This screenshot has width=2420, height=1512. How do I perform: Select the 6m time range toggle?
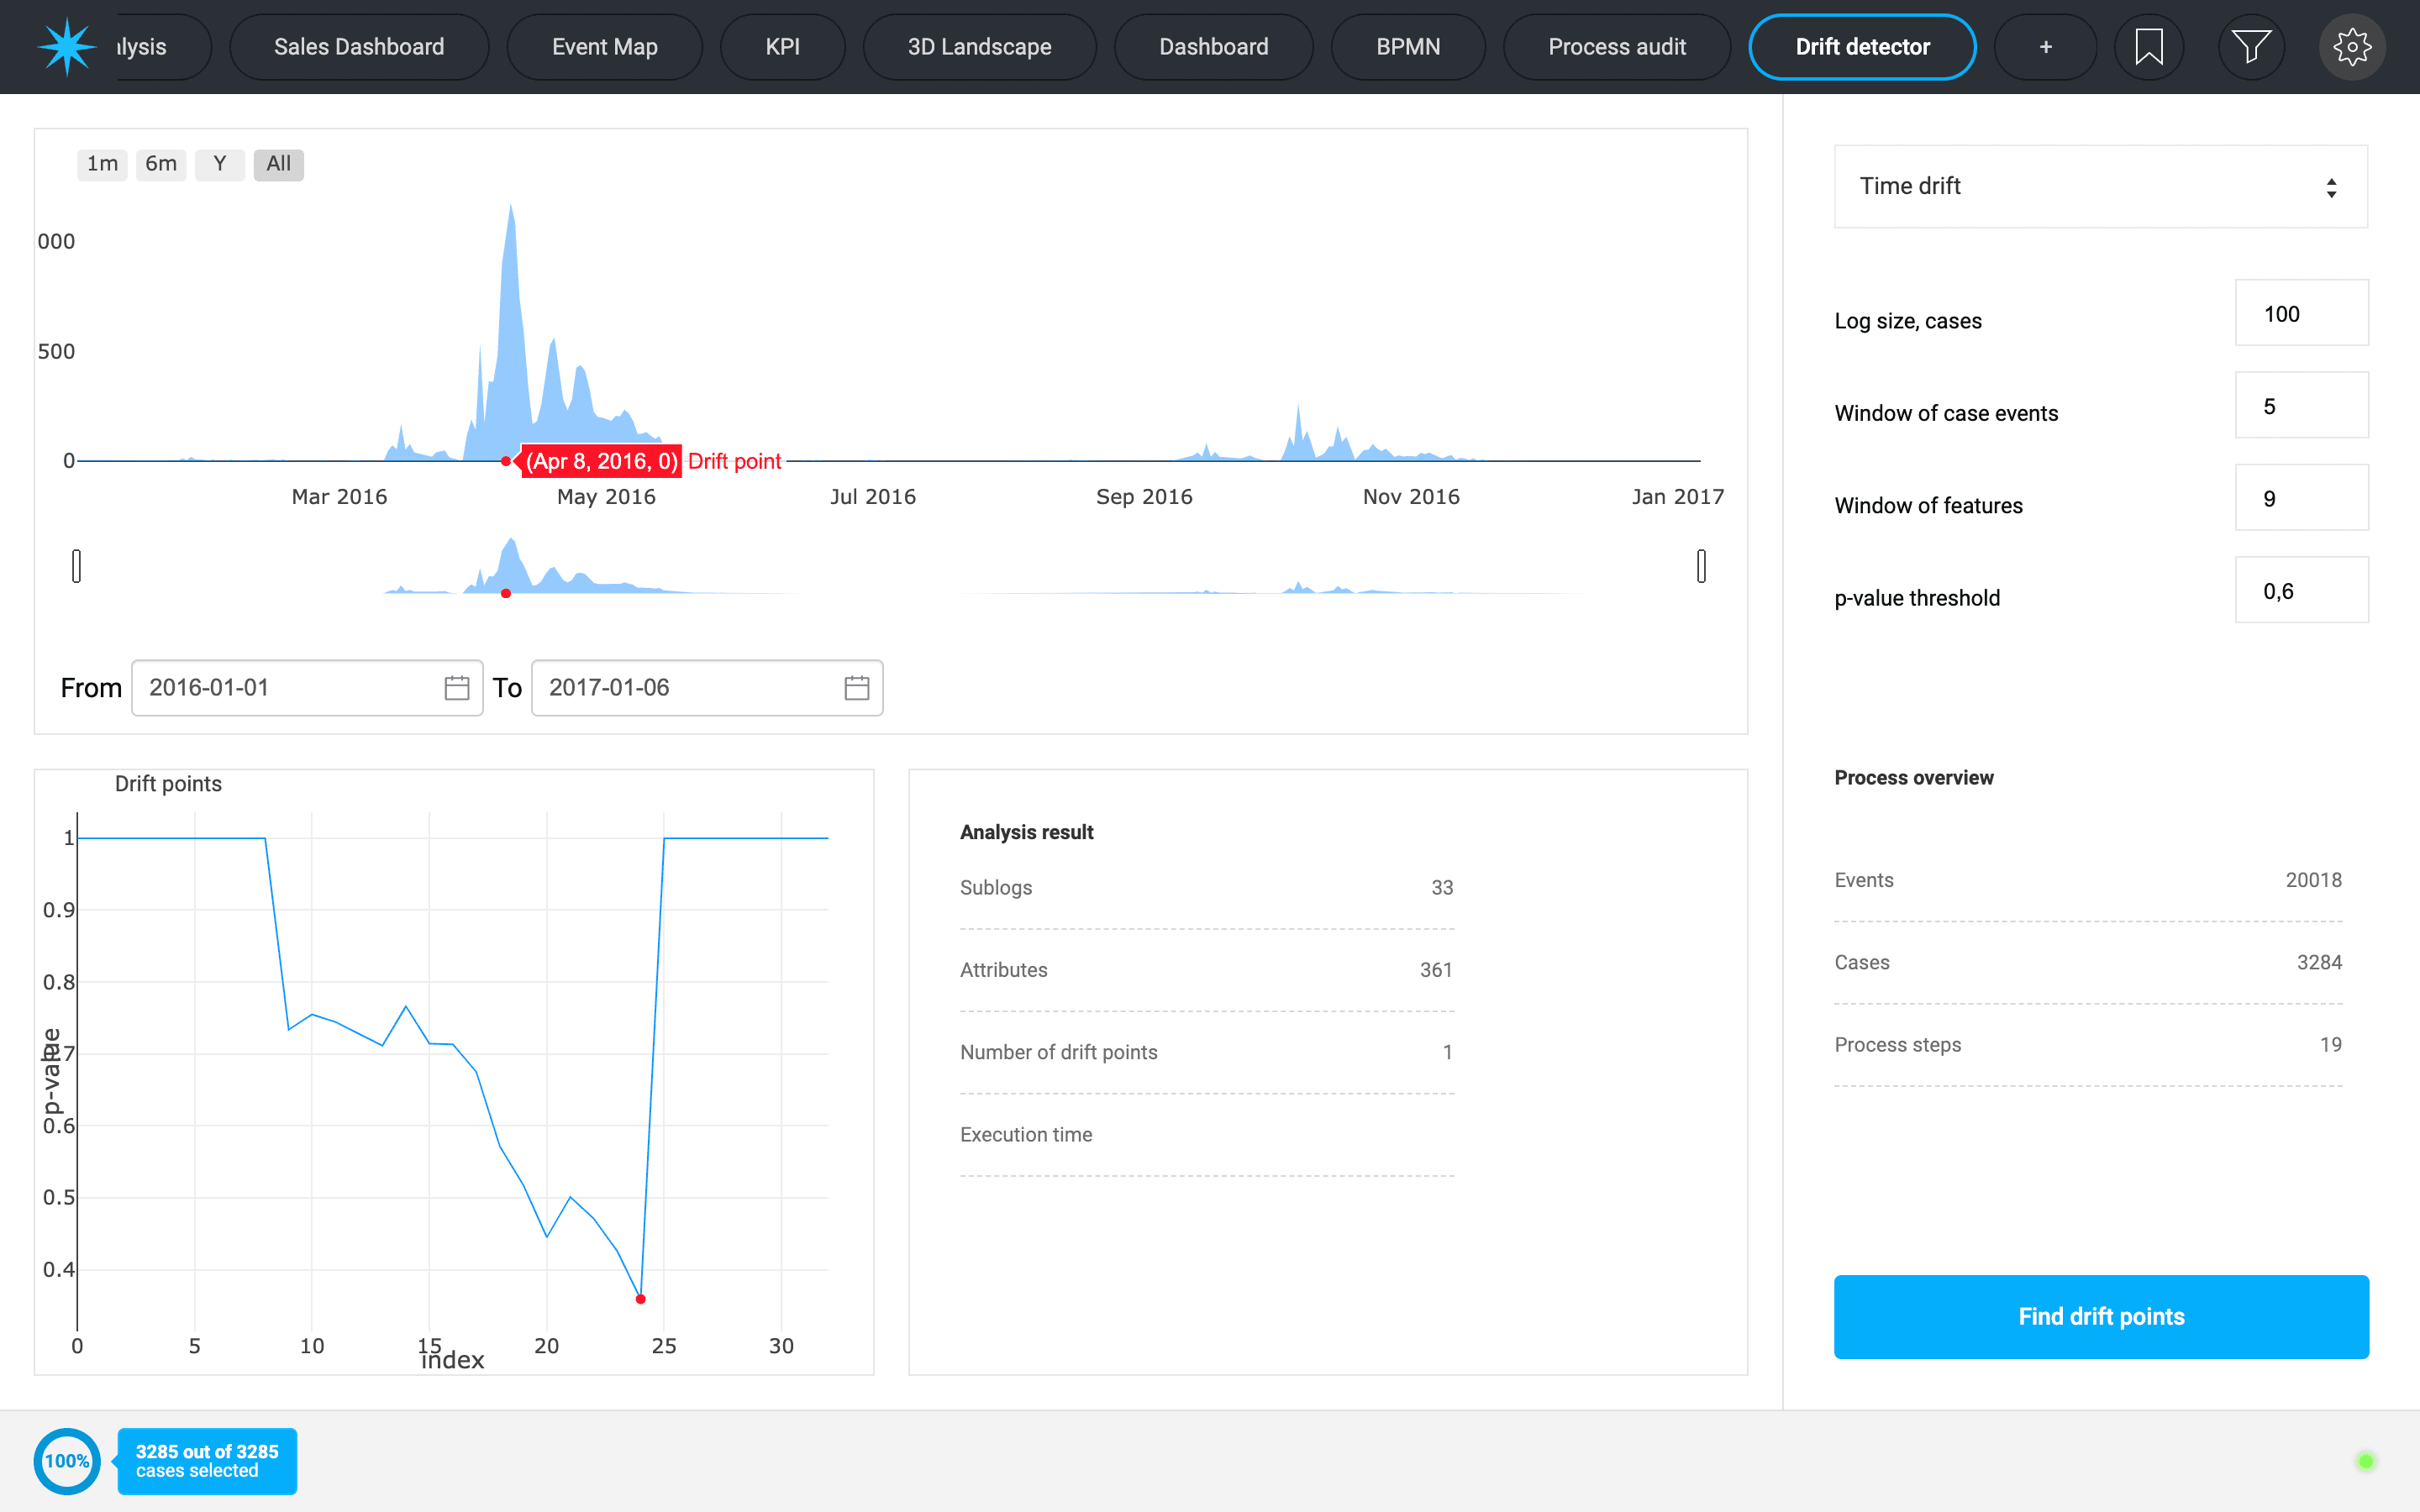[x=161, y=164]
